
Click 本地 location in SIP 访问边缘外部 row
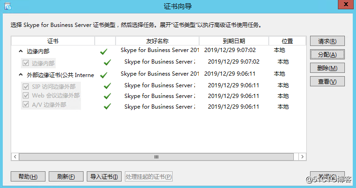coord(283,85)
